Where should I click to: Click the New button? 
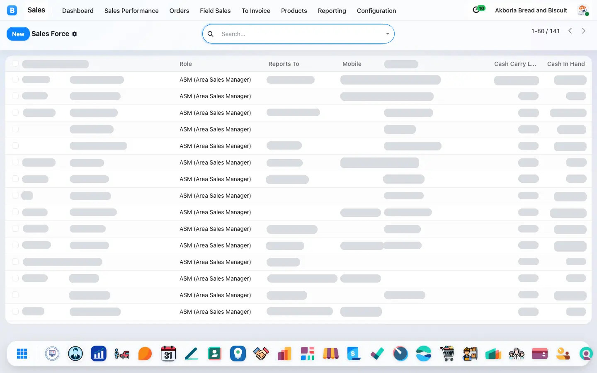point(18,34)
